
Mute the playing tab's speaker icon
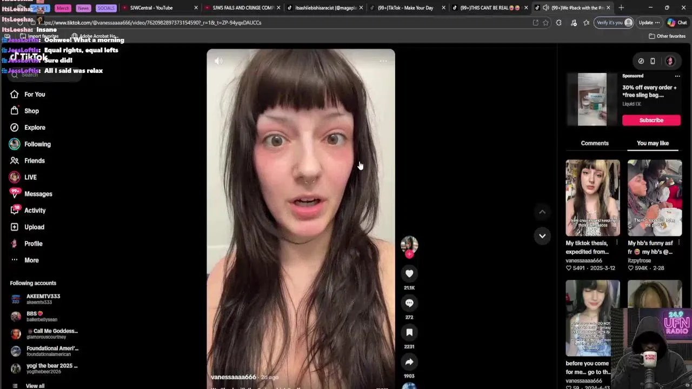click(x=545, y=8)
